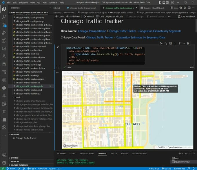Image resolution: width=197 pixels, height=170 pixels.
Task: Open the Accounts menu in activity bar
Action: click(4, 155)
